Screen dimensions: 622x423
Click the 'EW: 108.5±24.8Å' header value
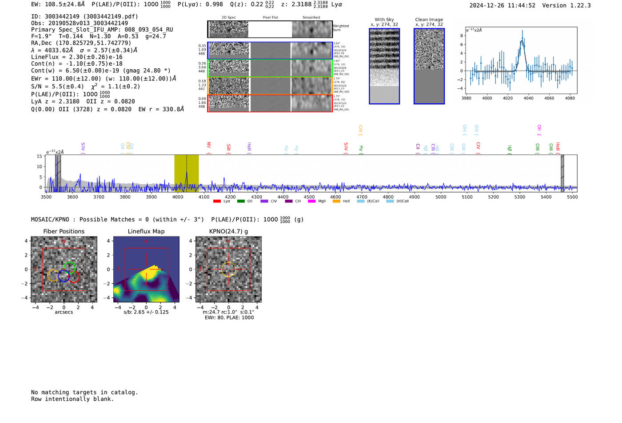point(58,4)
